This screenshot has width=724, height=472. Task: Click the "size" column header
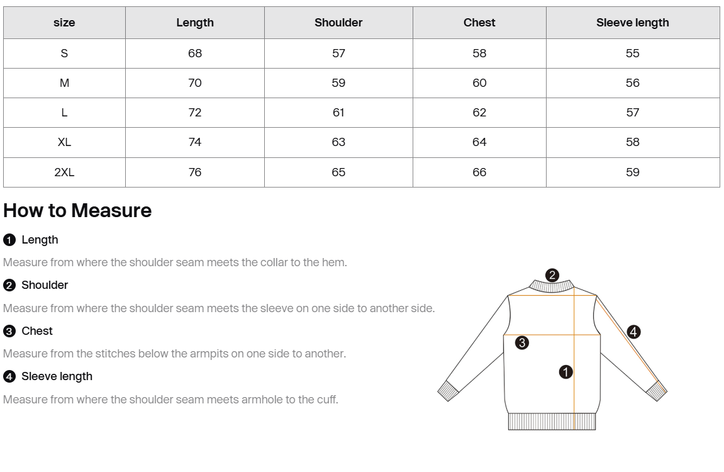pyautogui.click(x=64, y=23)
